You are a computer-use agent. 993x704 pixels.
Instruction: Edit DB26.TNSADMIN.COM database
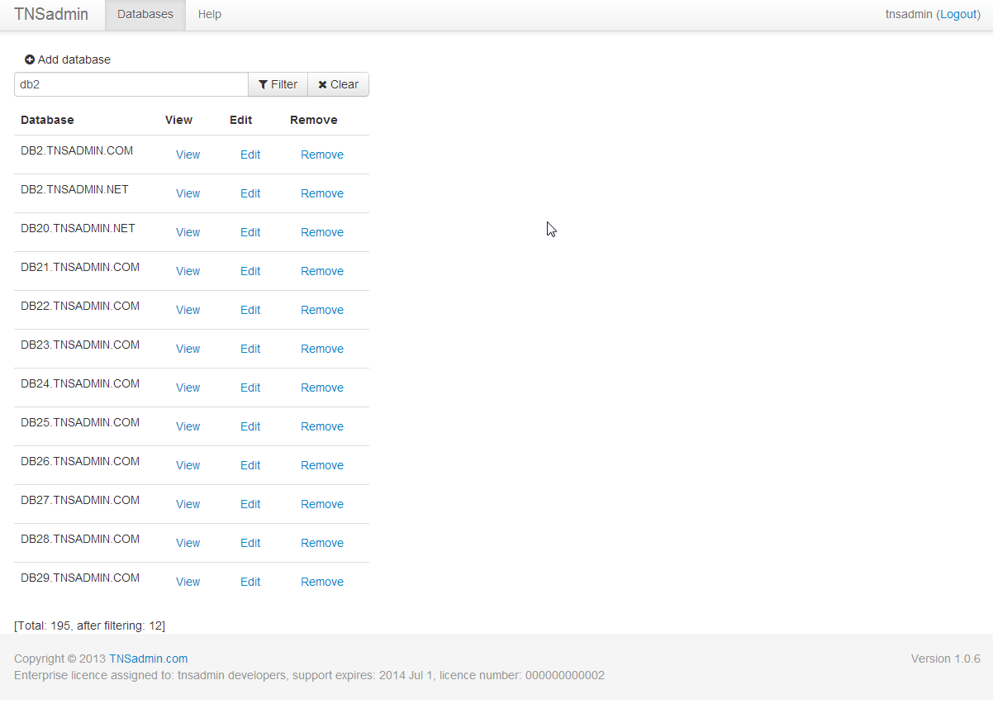(250, 465)
